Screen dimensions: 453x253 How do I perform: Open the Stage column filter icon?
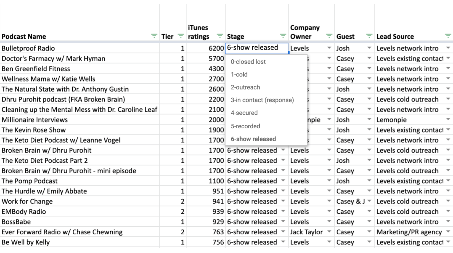[x=283, y=36]
